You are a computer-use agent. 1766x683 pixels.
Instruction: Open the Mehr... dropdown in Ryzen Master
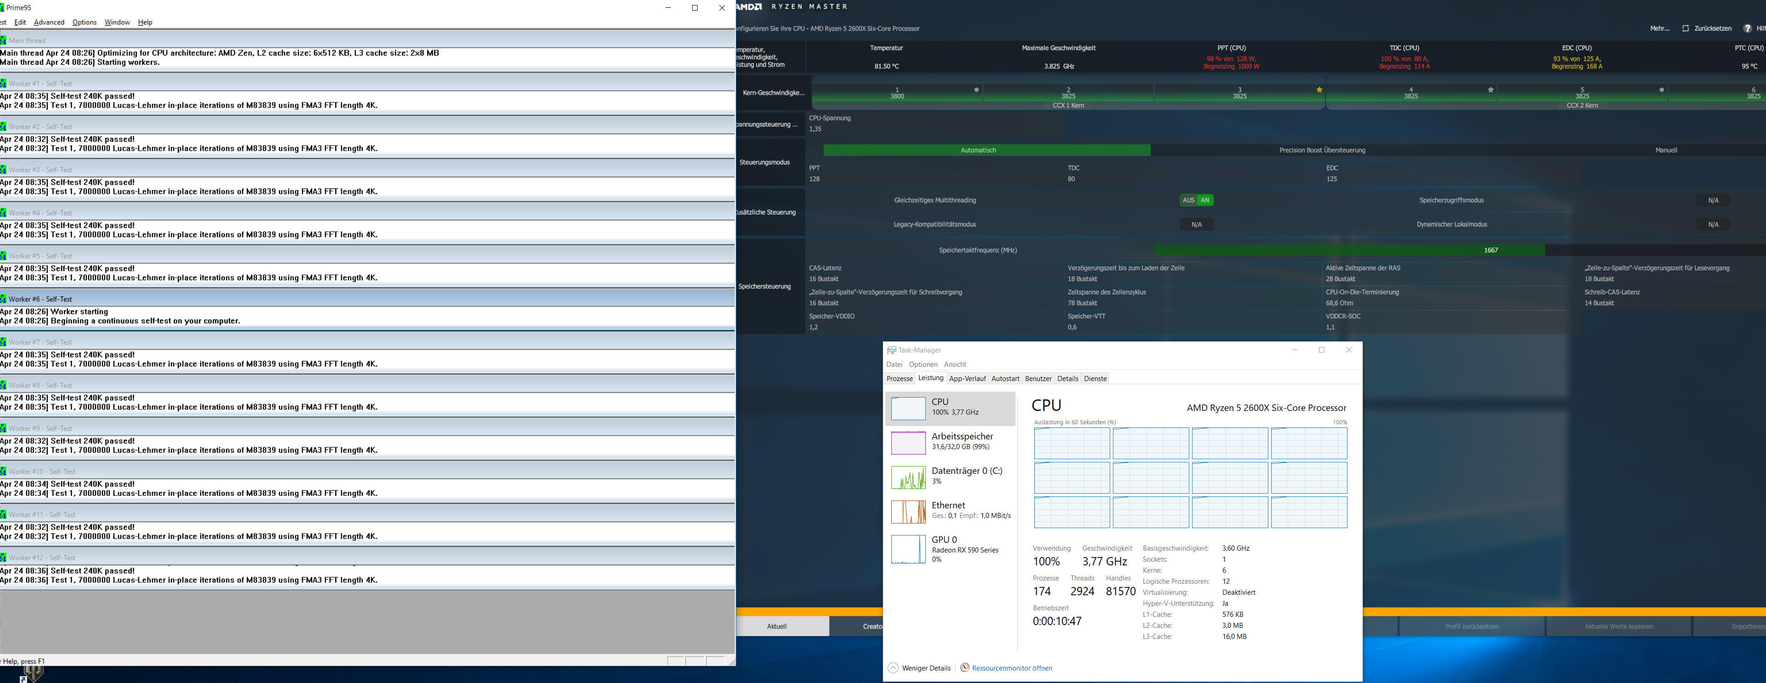pos(1660,28)
